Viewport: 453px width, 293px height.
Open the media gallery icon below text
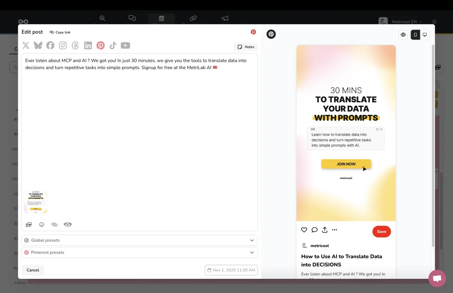tap(29, 225)
